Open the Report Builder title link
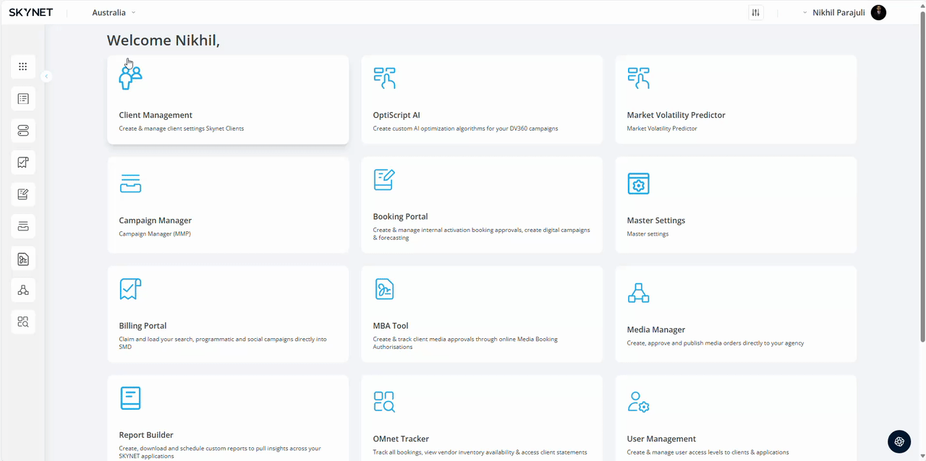The height and width of the screenshot is (461, 926). 146,435
